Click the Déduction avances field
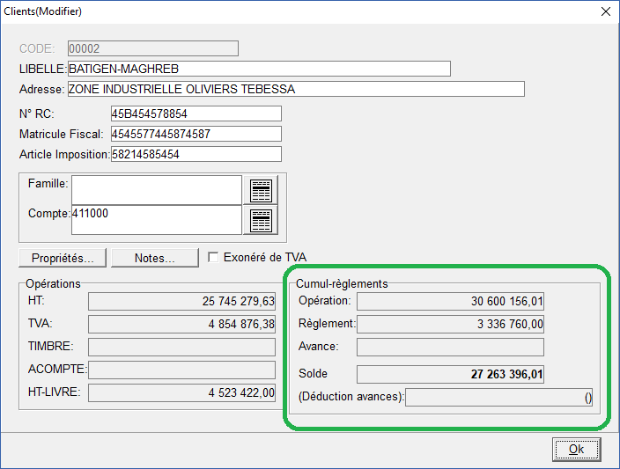The width and height of the screenshot is (620, 469). (x=498, y=397)
